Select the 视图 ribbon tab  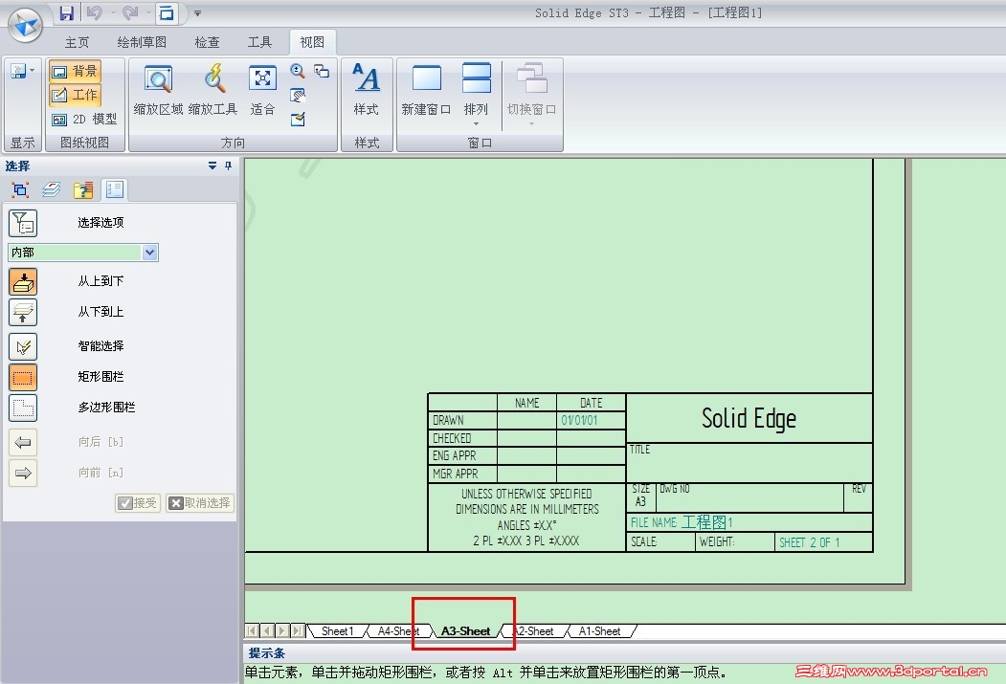312,42
